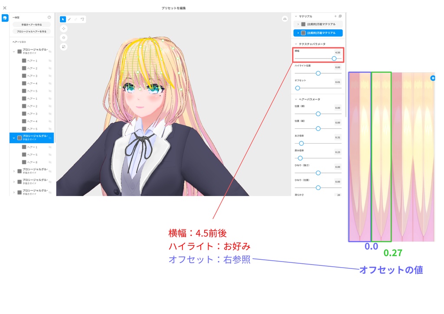The height and width of the screenshot is (314, 444).
Task: Click the rotate view circle icon
Action: pyautogui.click(x=64, y=37)
